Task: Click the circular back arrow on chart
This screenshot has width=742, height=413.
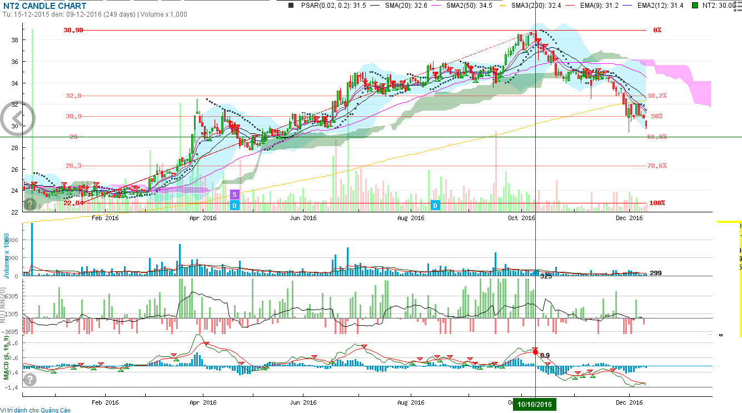Action: pyautogui.click(x=17, y=118)
